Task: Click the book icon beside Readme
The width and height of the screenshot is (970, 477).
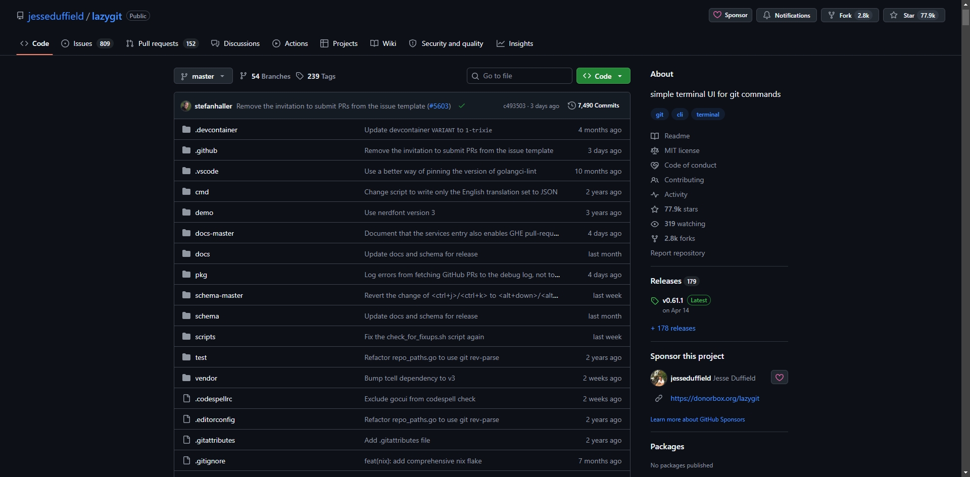Action: click(x=655, y=136)
